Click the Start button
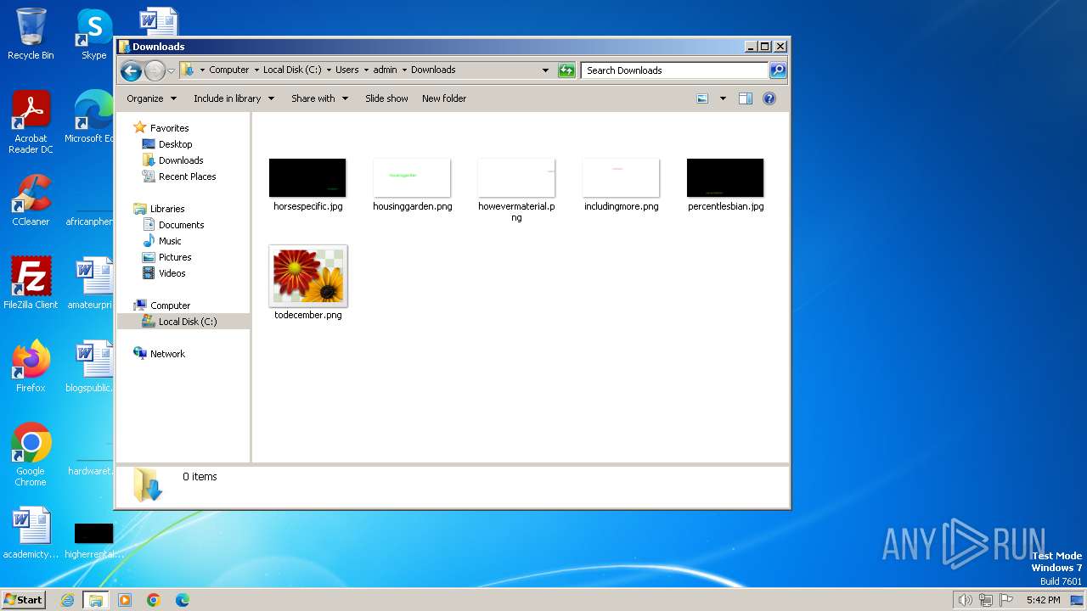The width and height of the screenshot is (1087, 611). pos(24,600)
